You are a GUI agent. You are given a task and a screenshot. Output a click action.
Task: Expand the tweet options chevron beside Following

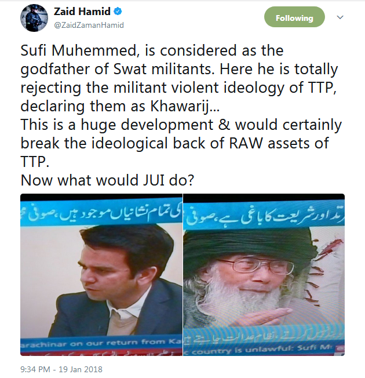340,17
